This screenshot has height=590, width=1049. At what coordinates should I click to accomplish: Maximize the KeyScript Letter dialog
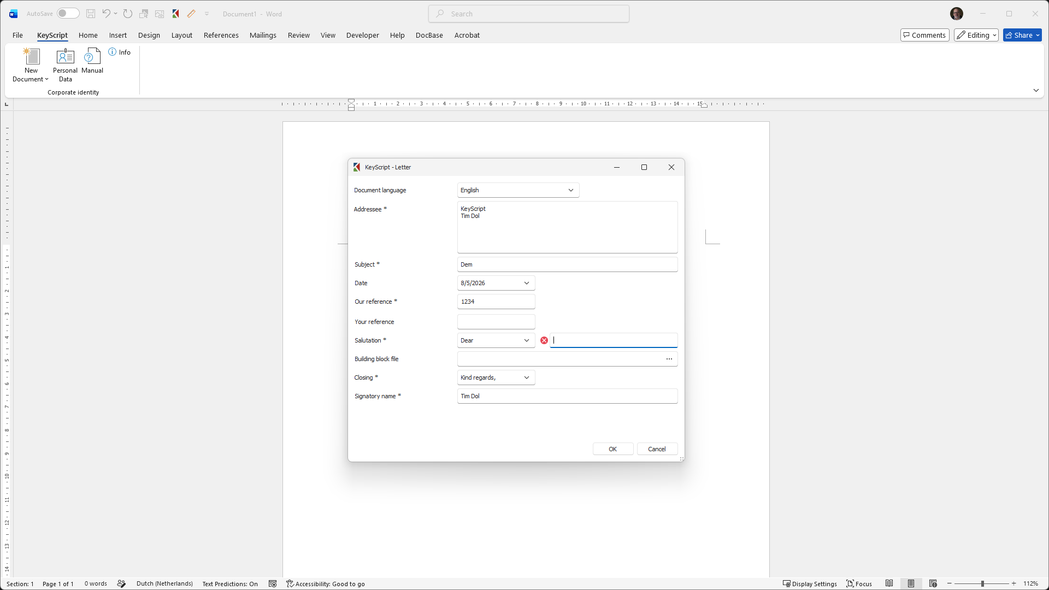pyautogui.click(x=644, y=167)
